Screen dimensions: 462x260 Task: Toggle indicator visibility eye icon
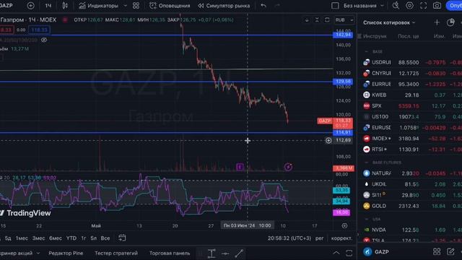click(44, 40)
